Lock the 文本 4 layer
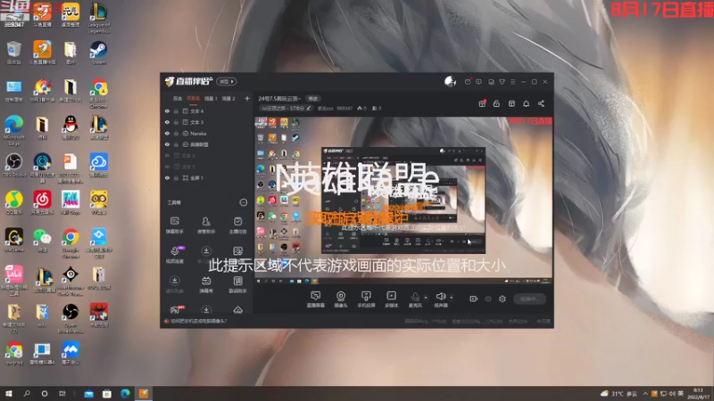 click(x=176, y=110)
